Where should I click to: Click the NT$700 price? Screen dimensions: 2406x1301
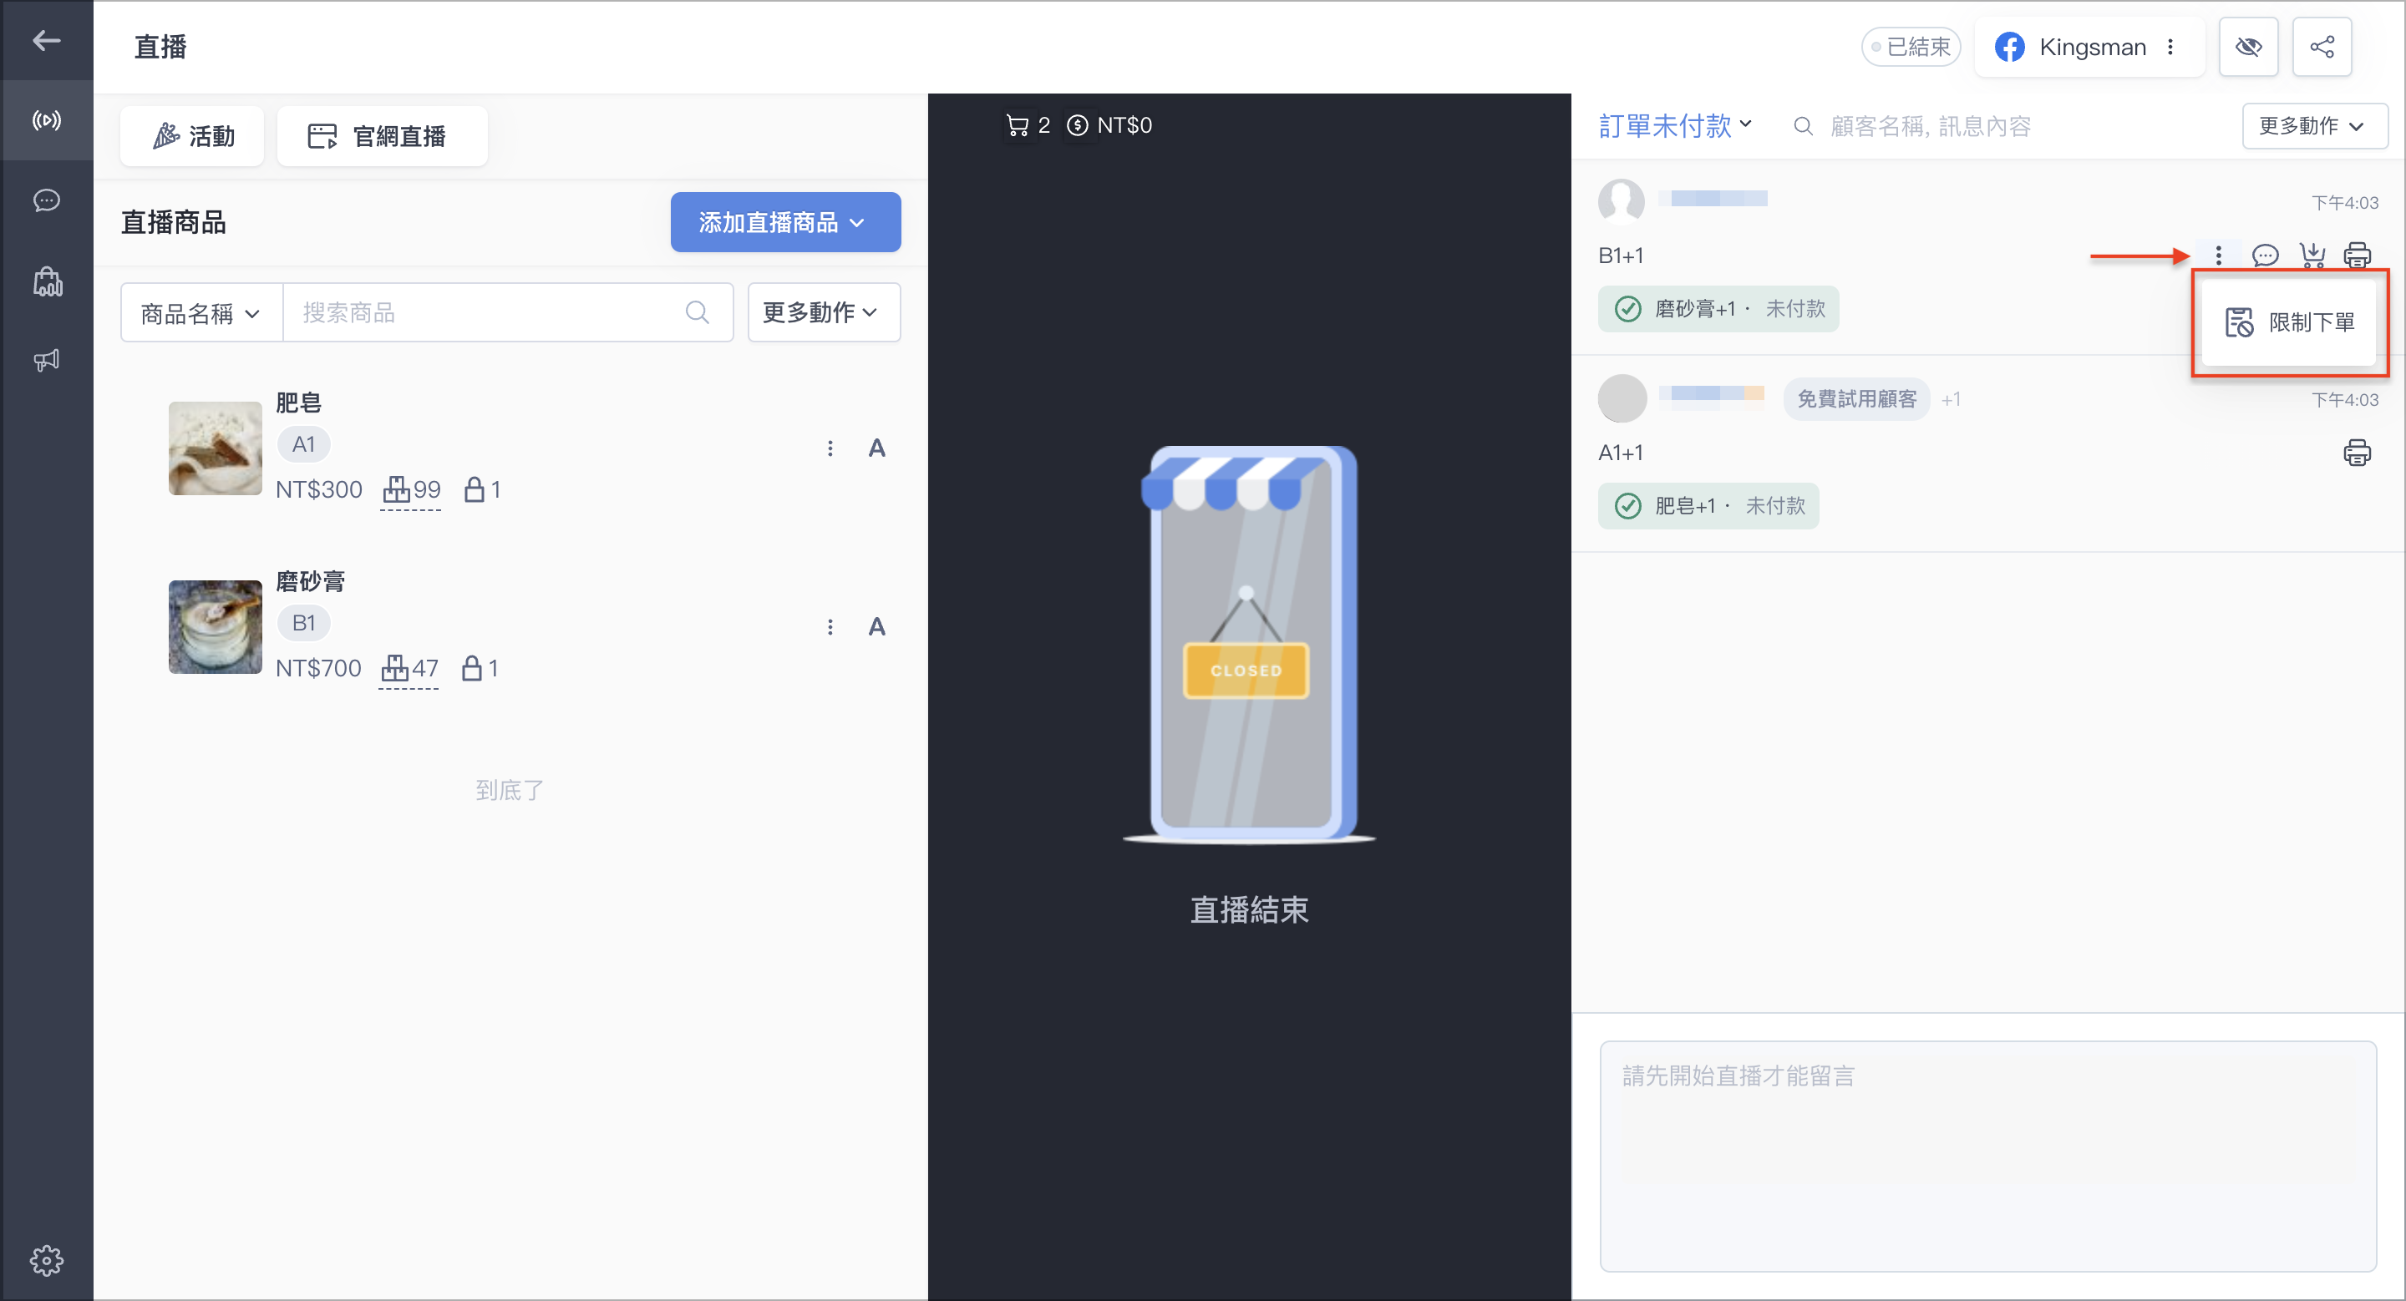coord(317,668)
